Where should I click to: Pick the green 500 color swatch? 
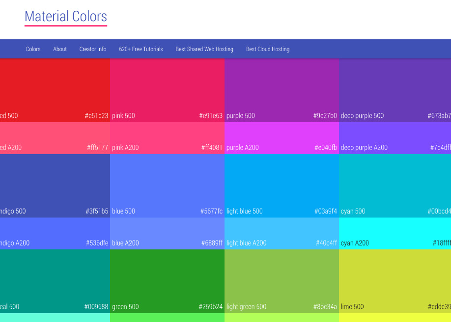(x=167, y=281)
